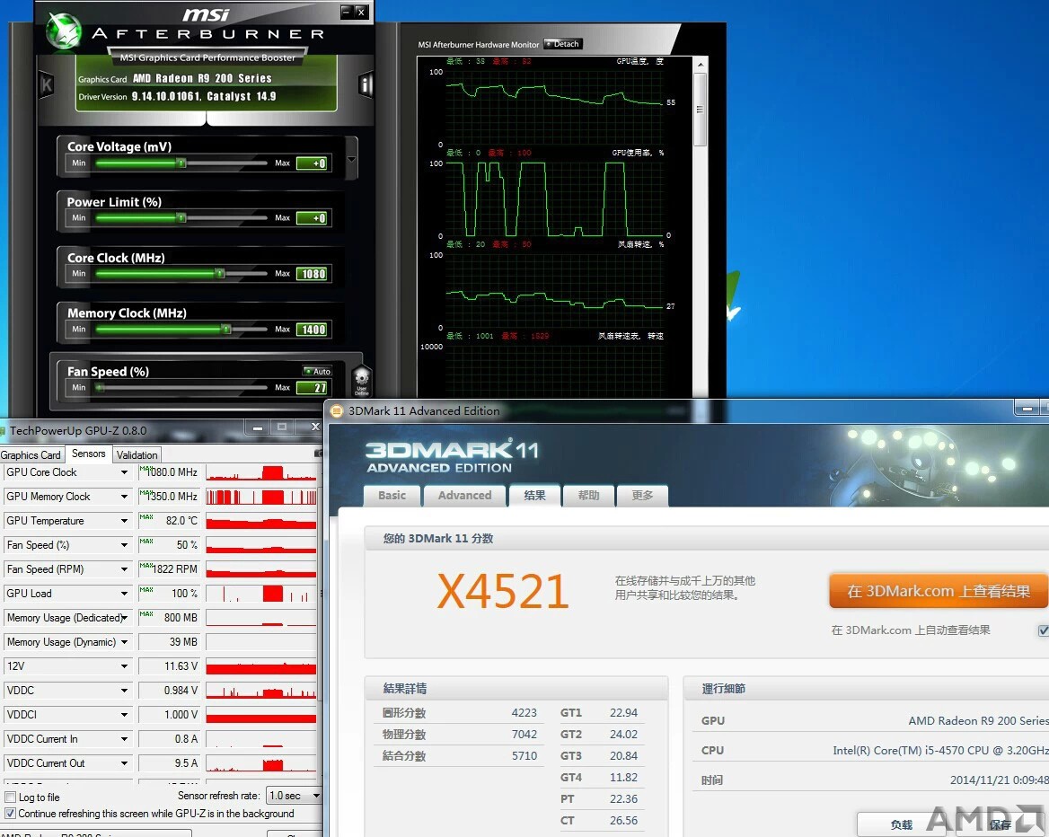1049x837 pixels.
Task: Open the GPU Core Clock sensor dropdown
Action: coord(125,472)
